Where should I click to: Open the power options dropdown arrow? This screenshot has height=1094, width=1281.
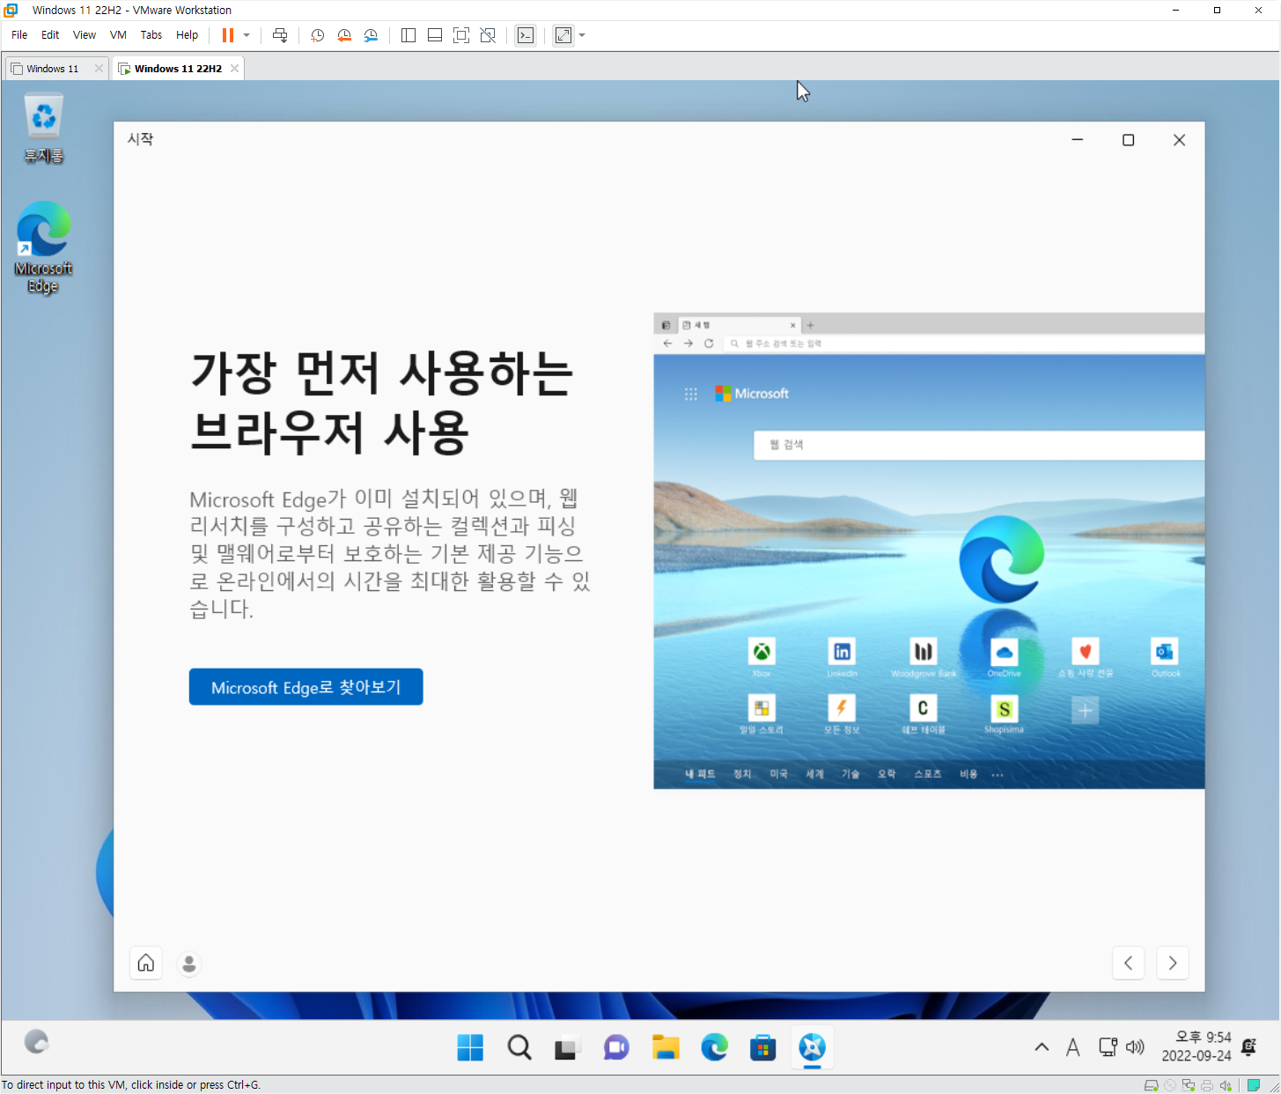(x=247, y=35)
